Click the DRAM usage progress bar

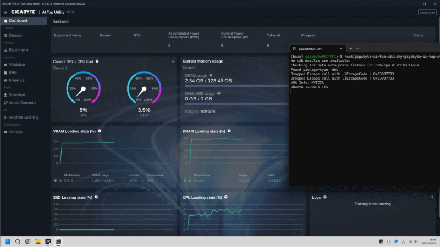[237, 86]
